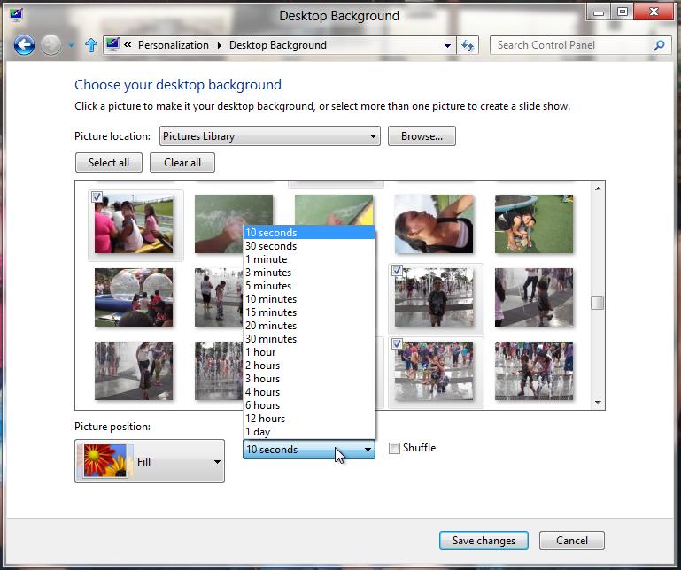Click the Desktop Background title bar icon

[x=16, y=13]
